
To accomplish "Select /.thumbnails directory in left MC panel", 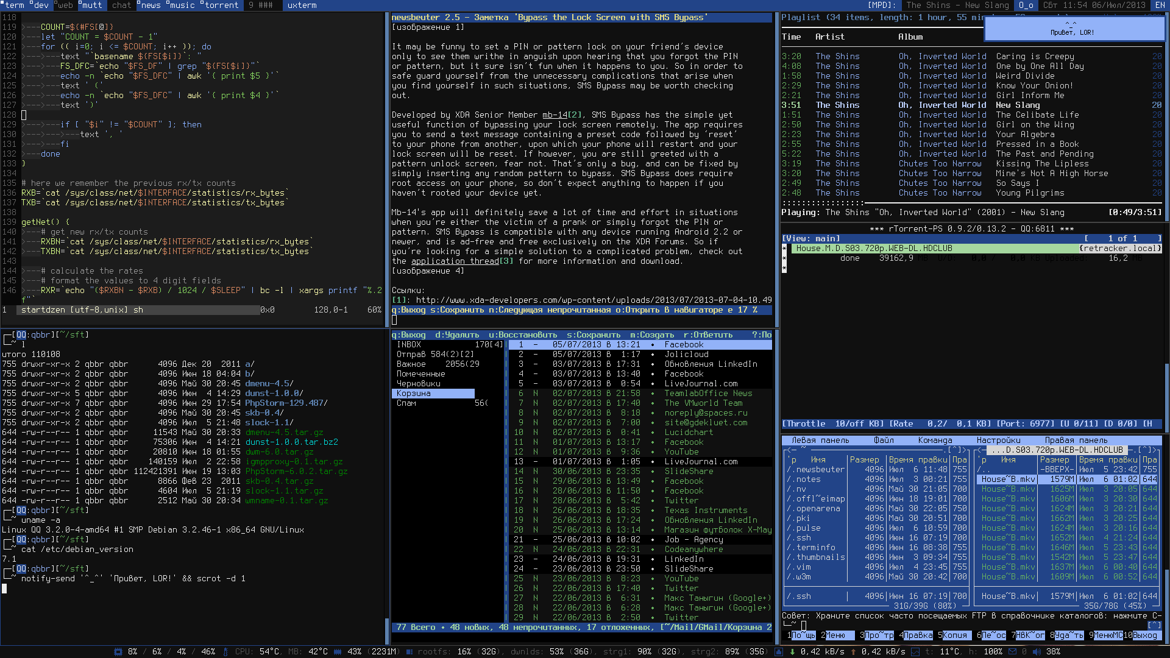I will pos(817,557).
